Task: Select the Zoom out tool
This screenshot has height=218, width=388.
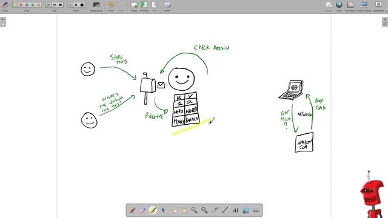Action: tap(204, 210)
